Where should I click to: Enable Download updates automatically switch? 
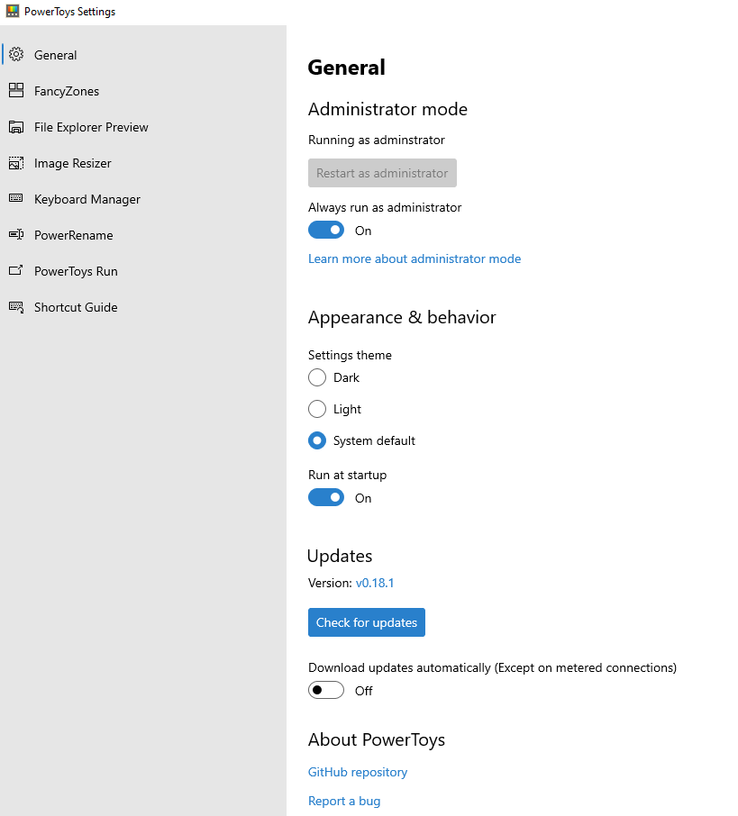click(x=326, y=690)
